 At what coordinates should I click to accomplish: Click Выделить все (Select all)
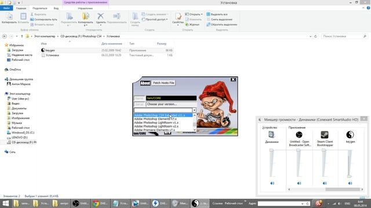coord(217,14)
